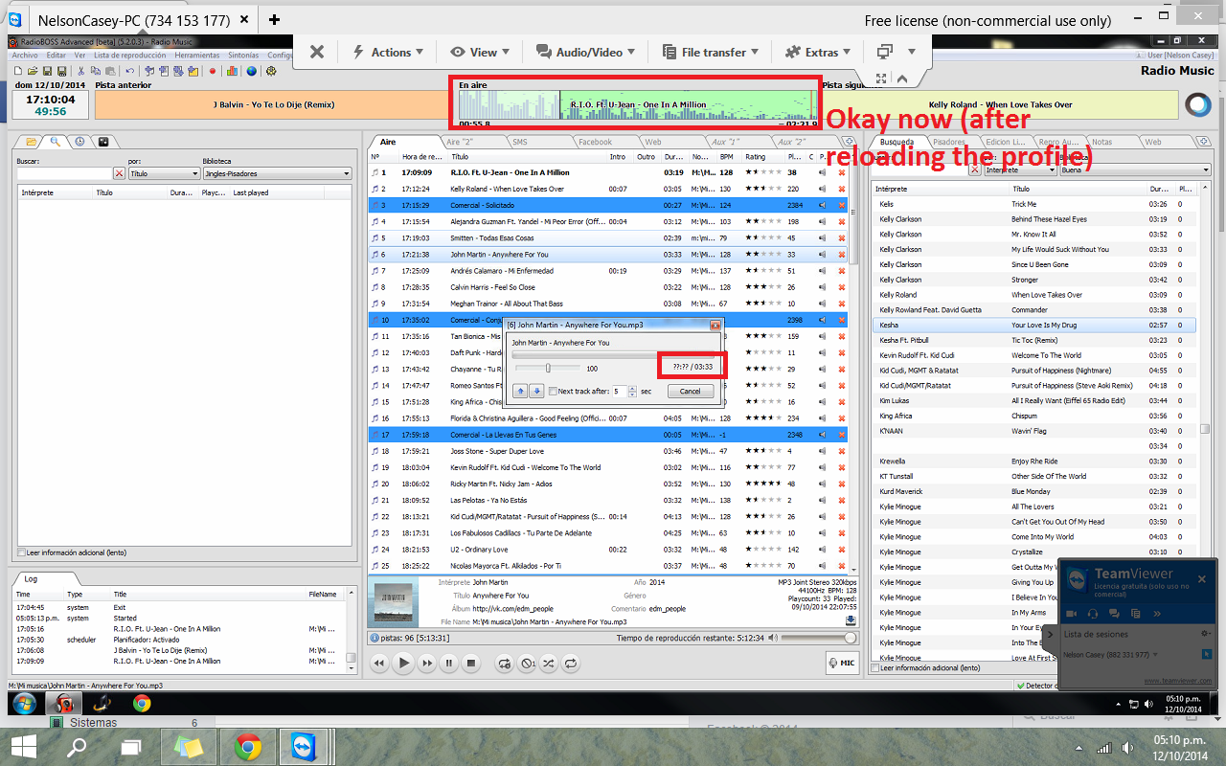Enable right panel Leer información adicional checkbox

(874, 668)
